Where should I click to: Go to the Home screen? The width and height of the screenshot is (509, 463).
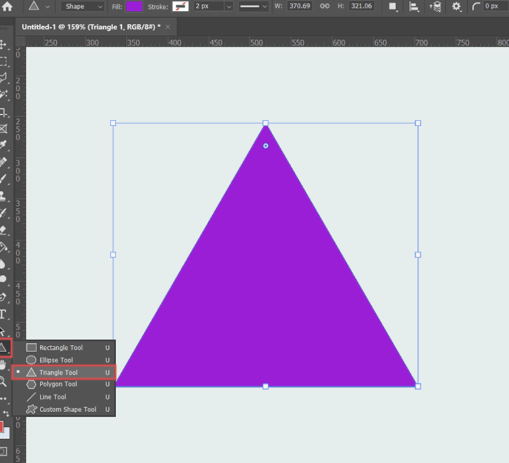pos(7,6)
